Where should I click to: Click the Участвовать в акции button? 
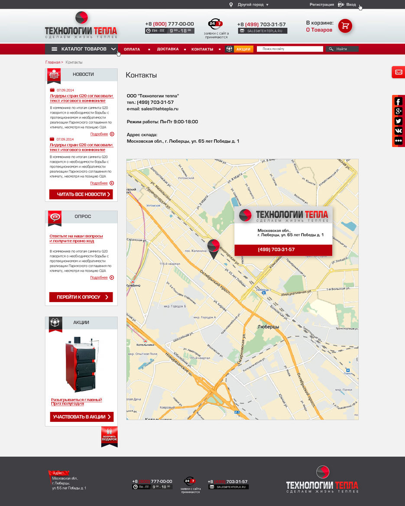pyautogui.click(x=82, y=417)
